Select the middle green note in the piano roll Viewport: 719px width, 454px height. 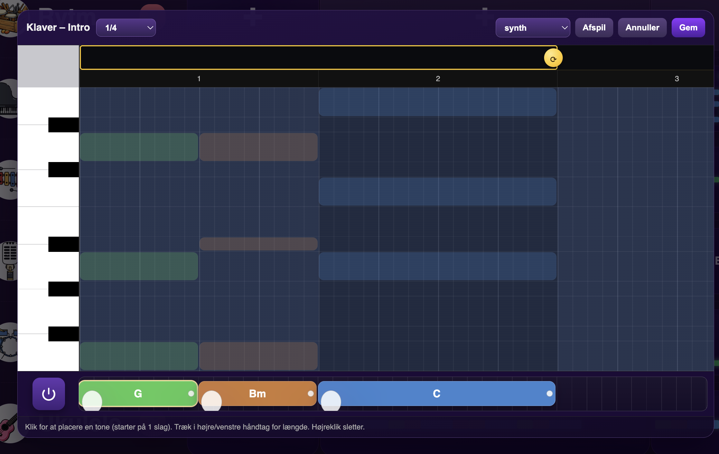(139, 266)
